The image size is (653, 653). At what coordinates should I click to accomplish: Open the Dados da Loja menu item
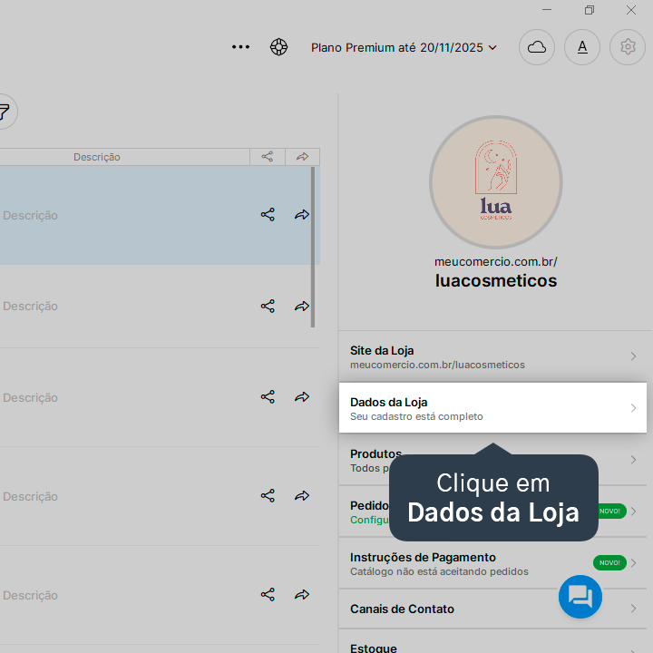(x=492, y=408)
